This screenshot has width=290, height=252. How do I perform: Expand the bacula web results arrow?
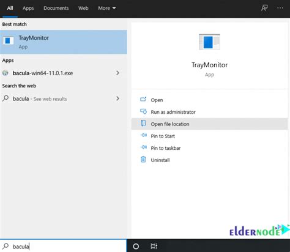click(x=117, y=98)
